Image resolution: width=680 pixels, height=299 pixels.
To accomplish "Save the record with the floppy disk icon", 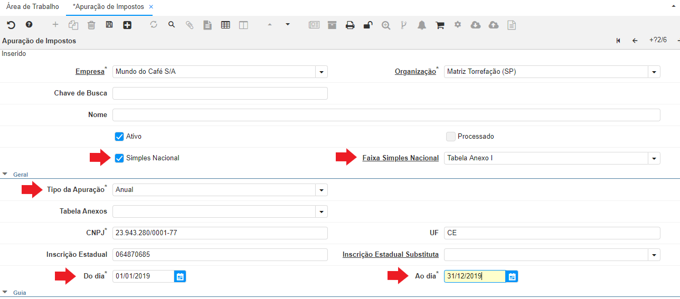I will [109, 25].
